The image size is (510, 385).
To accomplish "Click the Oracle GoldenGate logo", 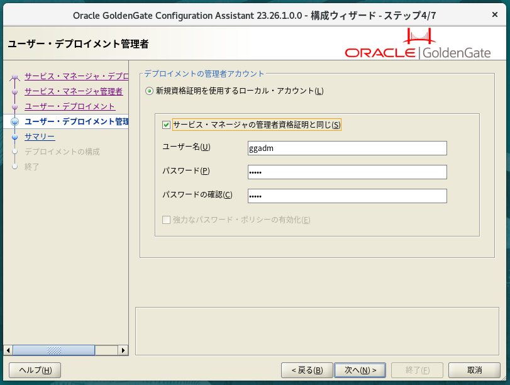I will pyautogui.click(x=418, y=45).
